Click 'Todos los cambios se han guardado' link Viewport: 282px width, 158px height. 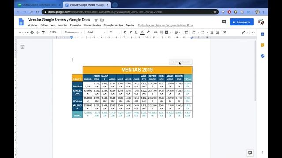(166, 25)
